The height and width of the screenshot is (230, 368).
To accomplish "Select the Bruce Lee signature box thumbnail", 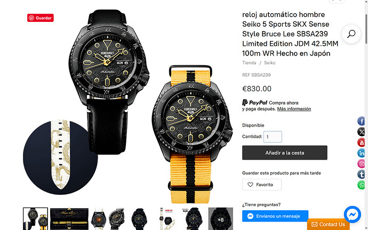I will coord(69,219).
